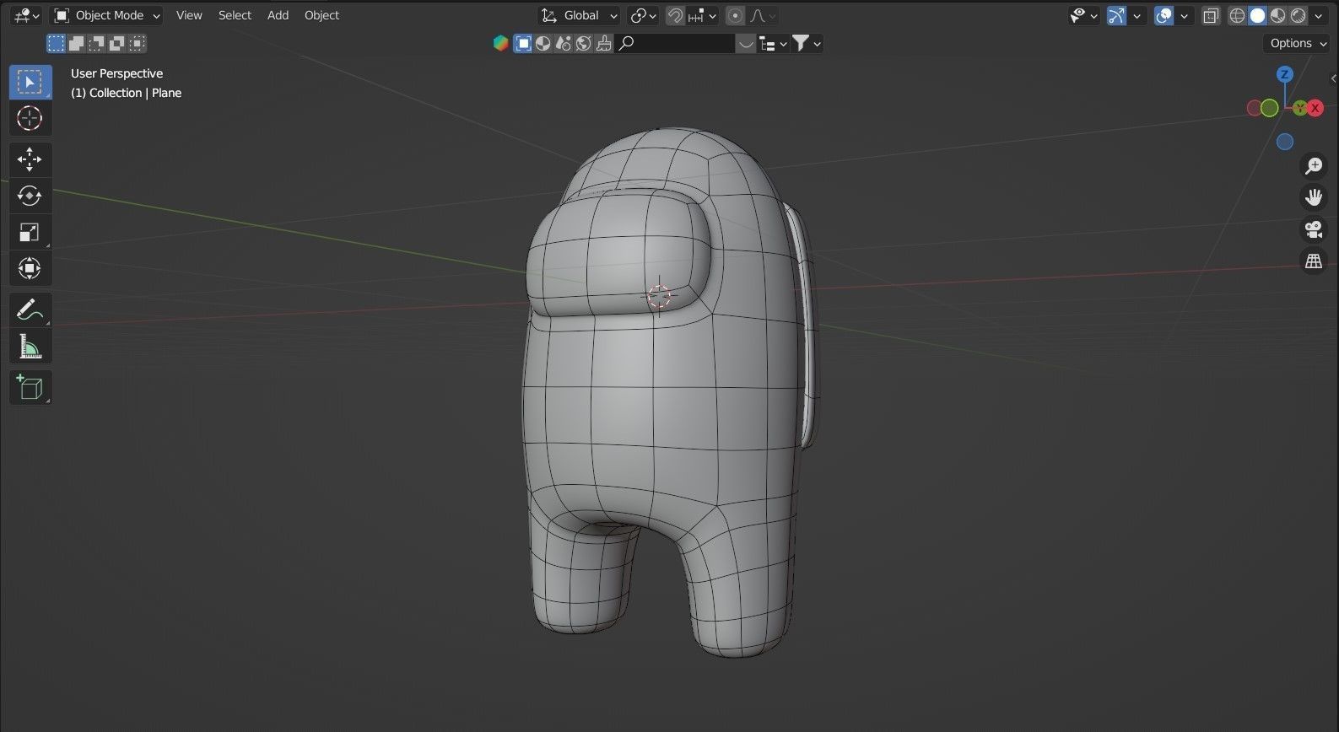Image resolution: width=1339 pixels, height=732 pixels.
Task: Click the colorful hexagon icon left of search
Action: click(501, 43)
